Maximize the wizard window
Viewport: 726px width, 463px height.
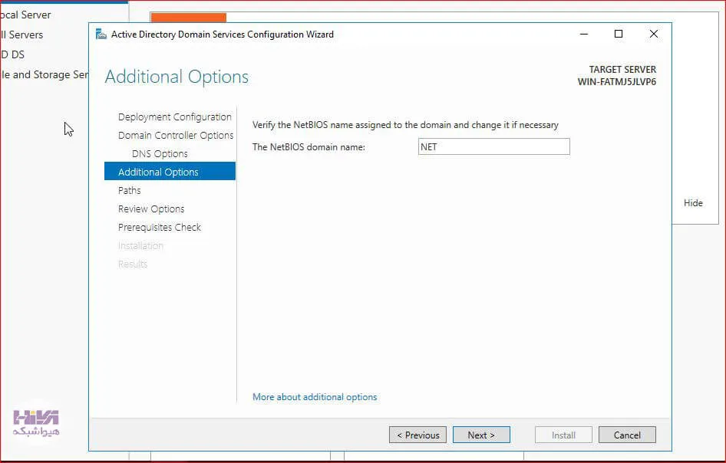tap(618, 34)
